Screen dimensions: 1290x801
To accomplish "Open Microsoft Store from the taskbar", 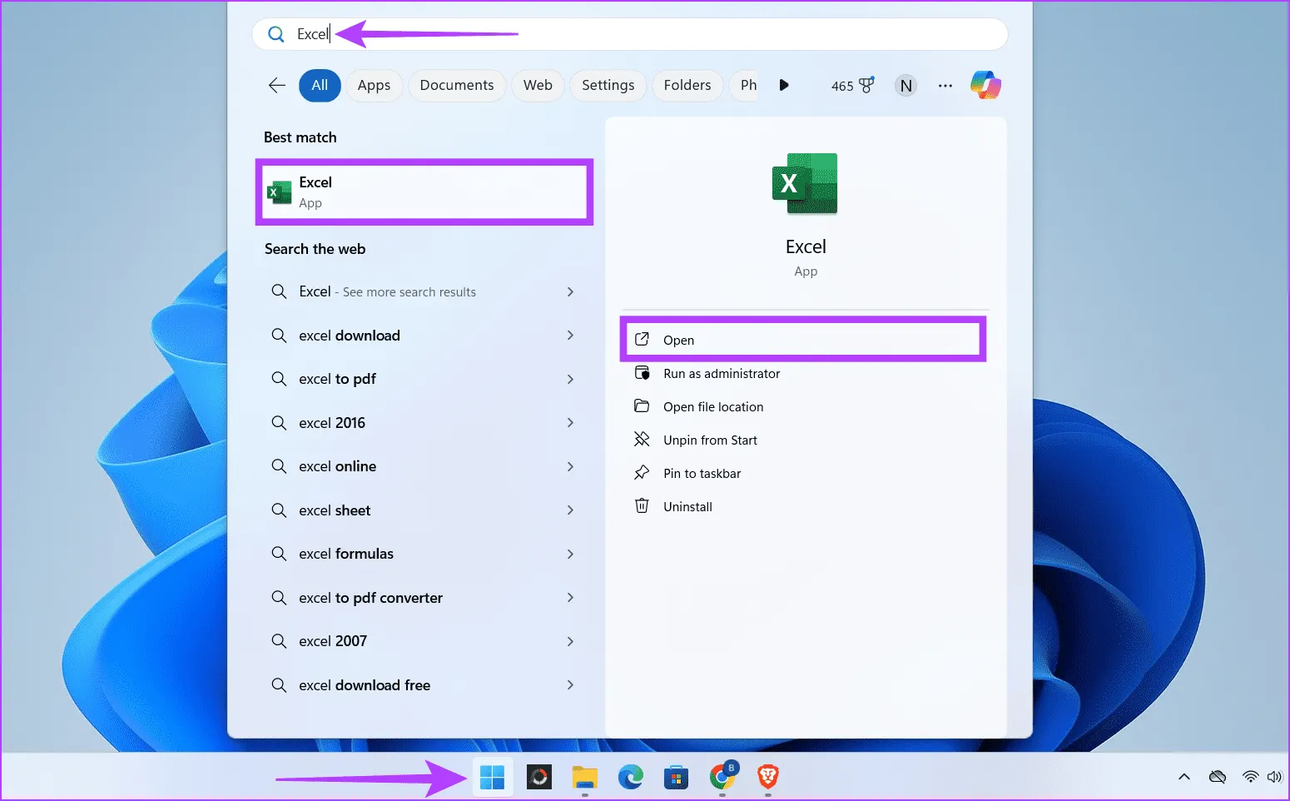I will click(x=676, y=778).
